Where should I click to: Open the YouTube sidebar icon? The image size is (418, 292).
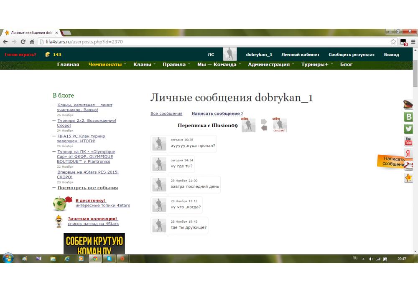tap(408, 141)
